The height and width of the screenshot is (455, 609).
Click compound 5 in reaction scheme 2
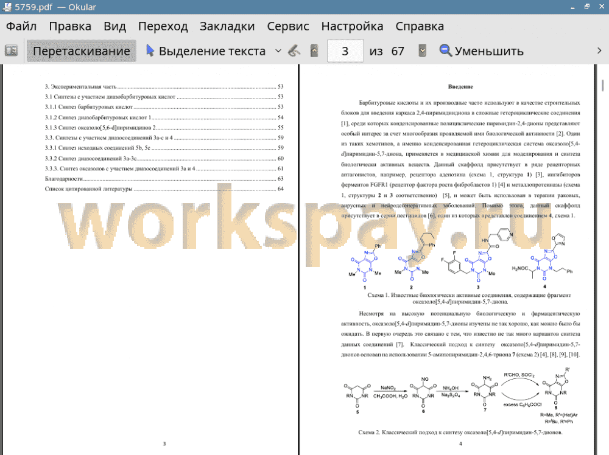[x=357, y=398]
